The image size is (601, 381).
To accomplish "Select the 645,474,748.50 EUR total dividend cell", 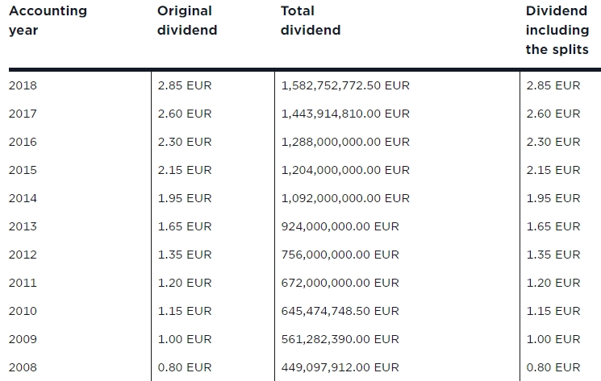I will coord(340,311).
